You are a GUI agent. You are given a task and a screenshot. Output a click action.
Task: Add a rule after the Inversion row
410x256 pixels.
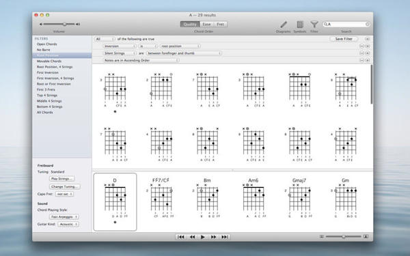(x=368, y=46)
